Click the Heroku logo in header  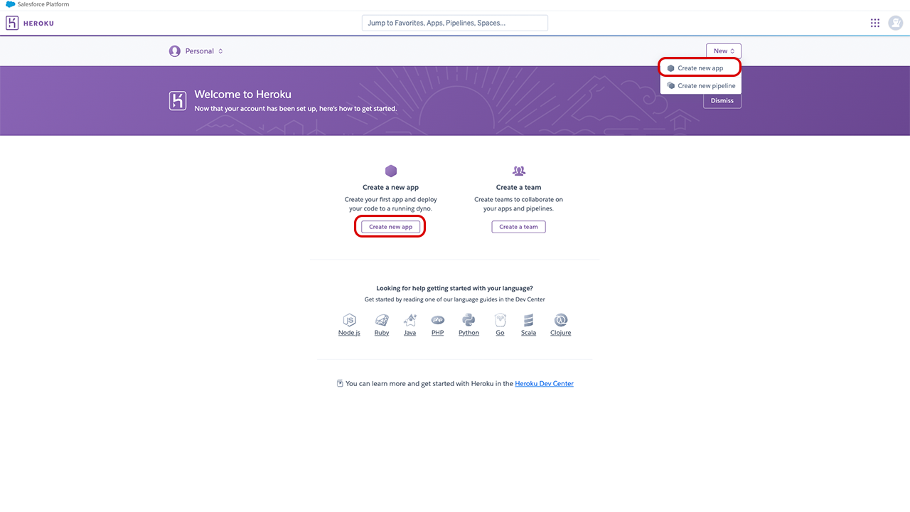(30, 23)
